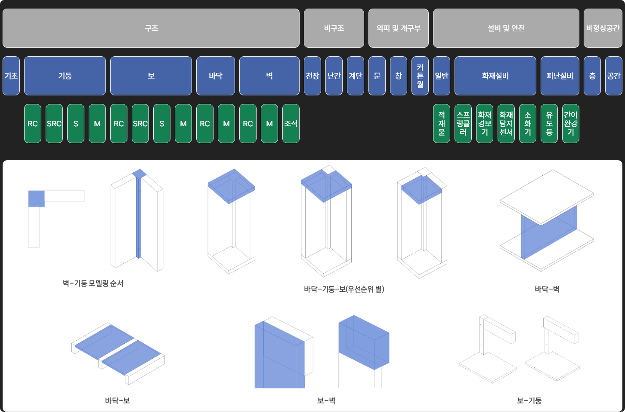Switch to 외피 및 개구부 category
This screenshot has height=412, width=625.
click(398, 28)
